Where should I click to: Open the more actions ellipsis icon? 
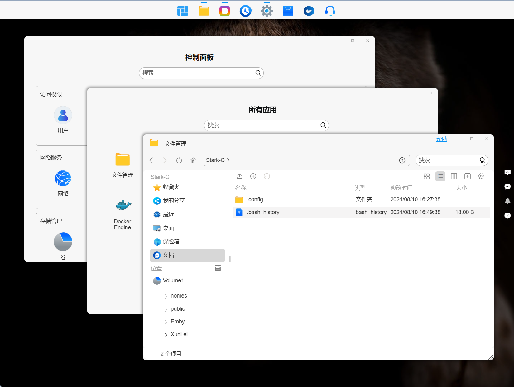[x=267, y=176]
